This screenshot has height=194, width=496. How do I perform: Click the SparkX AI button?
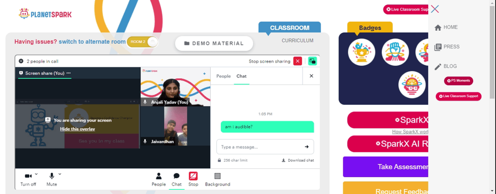pos(388,144)
